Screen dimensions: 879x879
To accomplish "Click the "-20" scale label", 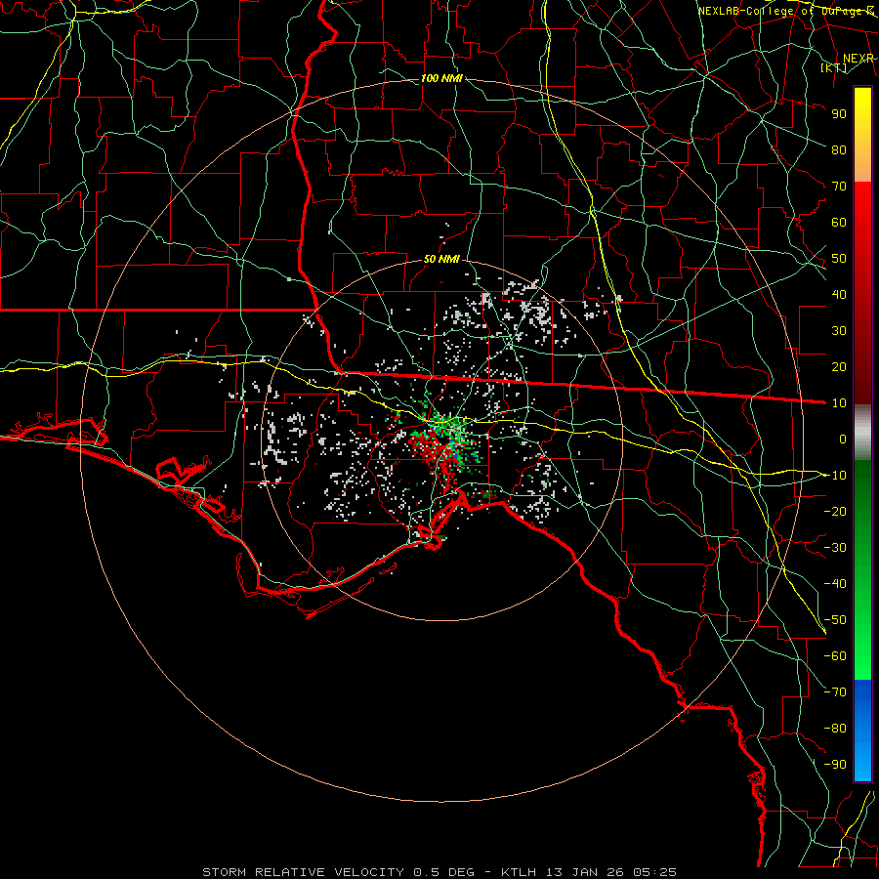I will pyautogui.click(x=835, y=511).
